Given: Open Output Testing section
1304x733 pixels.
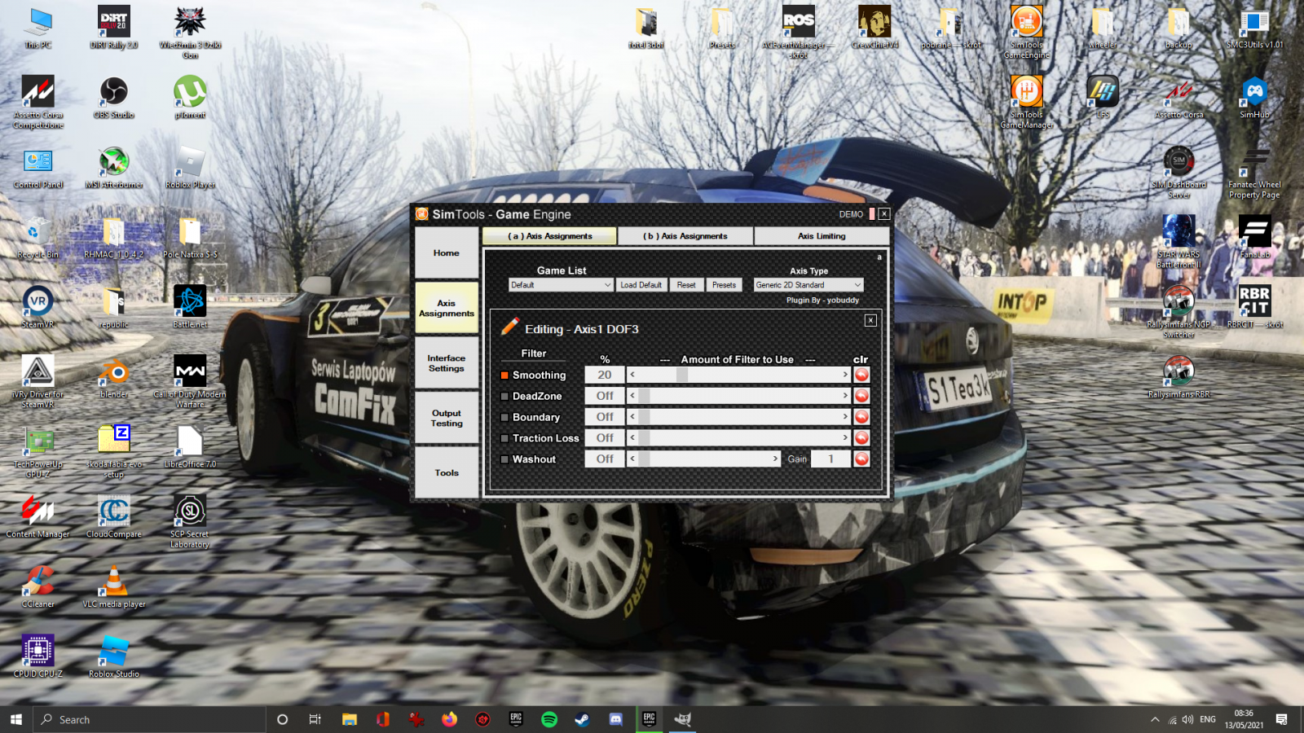Looking at the screenshot, I should pyautogui.click(x=447, y=418).
